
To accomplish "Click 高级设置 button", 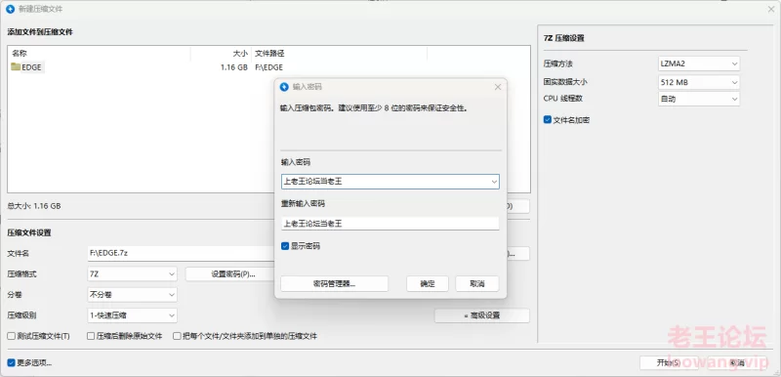I will click(481, 315).
